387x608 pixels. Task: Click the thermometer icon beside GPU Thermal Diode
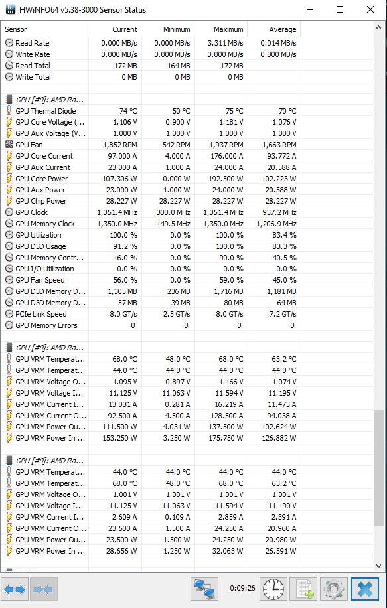[9, 110]
